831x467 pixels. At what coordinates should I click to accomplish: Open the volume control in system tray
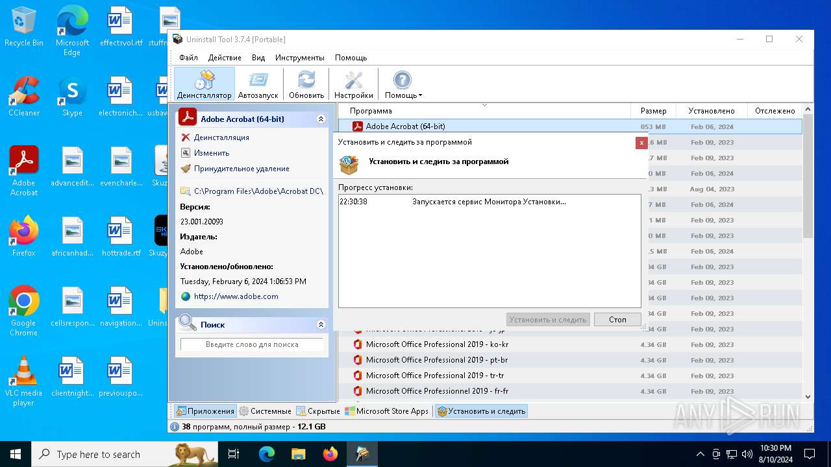tap(747, 454)
